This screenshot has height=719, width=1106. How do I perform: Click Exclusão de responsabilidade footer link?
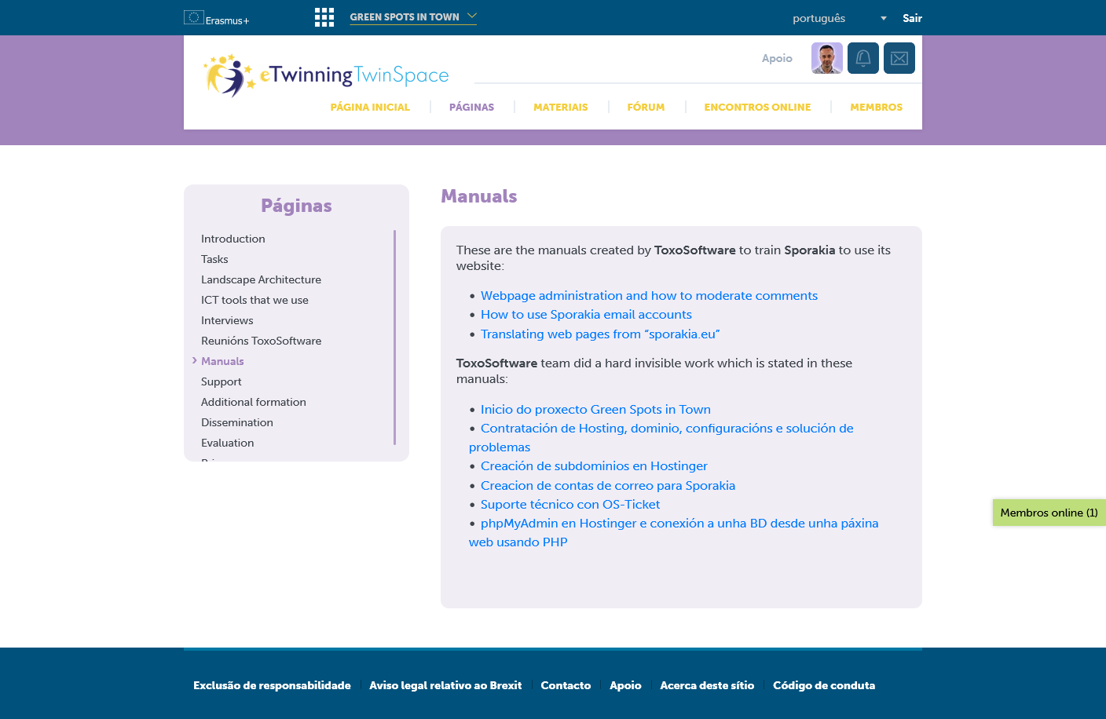(272, 685)
